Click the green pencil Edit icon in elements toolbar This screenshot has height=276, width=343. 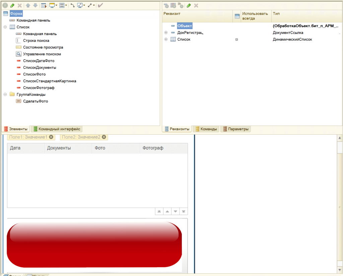pos(12,5)
